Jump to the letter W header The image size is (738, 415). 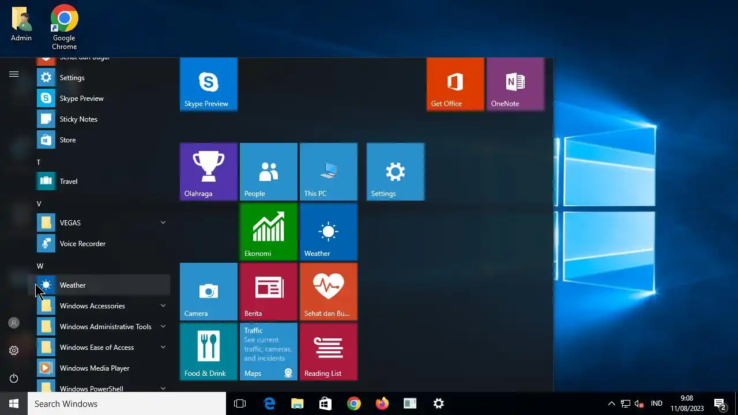coord(40,266)
